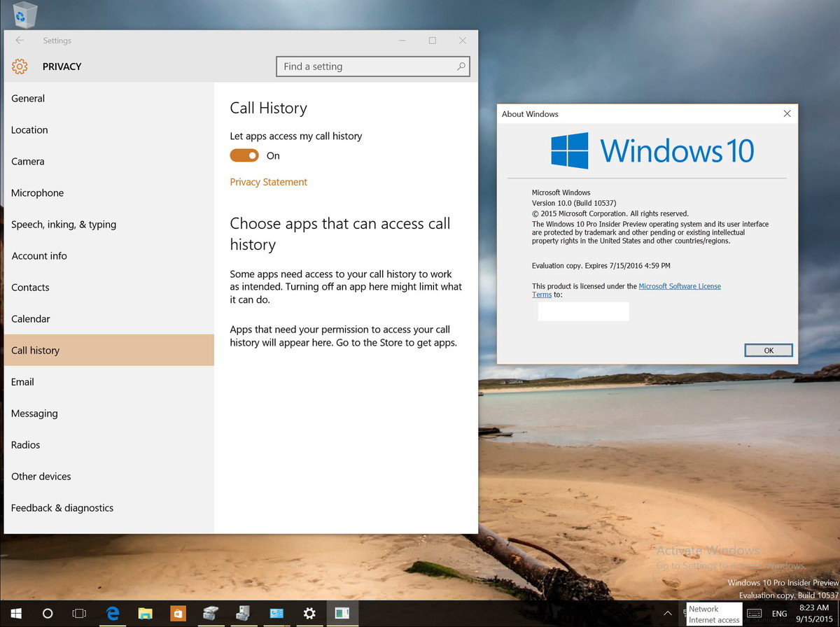840x627 pixels.
Task: Open the Store app on taskbar
Action: [178, 614]
